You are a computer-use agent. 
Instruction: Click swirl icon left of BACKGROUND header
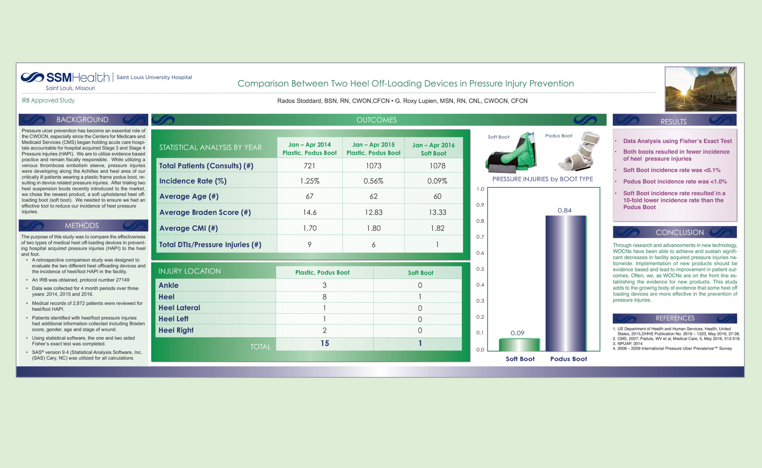tap(33, 120)
